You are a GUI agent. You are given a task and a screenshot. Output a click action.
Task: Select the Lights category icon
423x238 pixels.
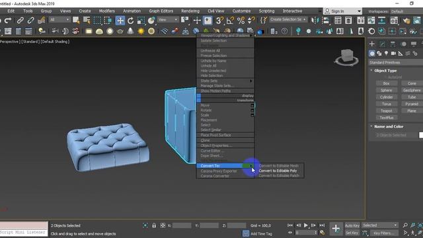386,54
